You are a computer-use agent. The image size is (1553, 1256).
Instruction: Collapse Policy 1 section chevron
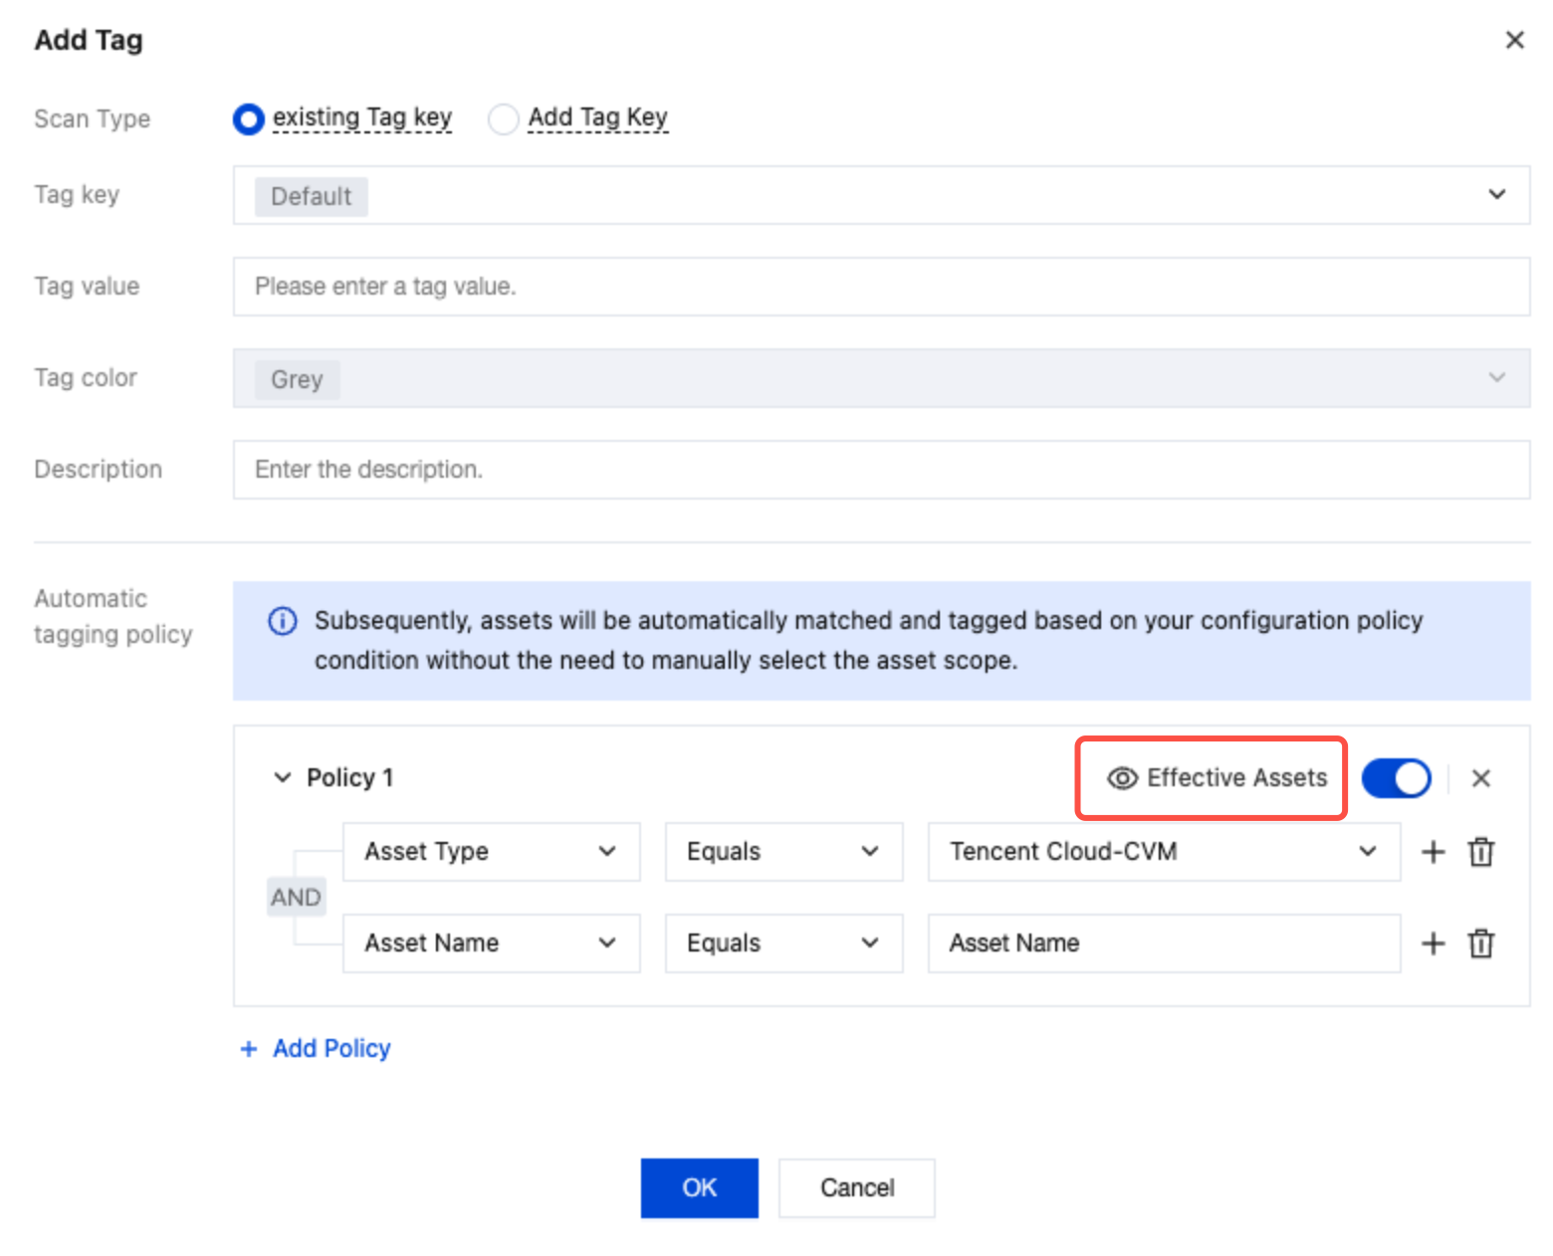pyautogui.click(x=283, y=777)
